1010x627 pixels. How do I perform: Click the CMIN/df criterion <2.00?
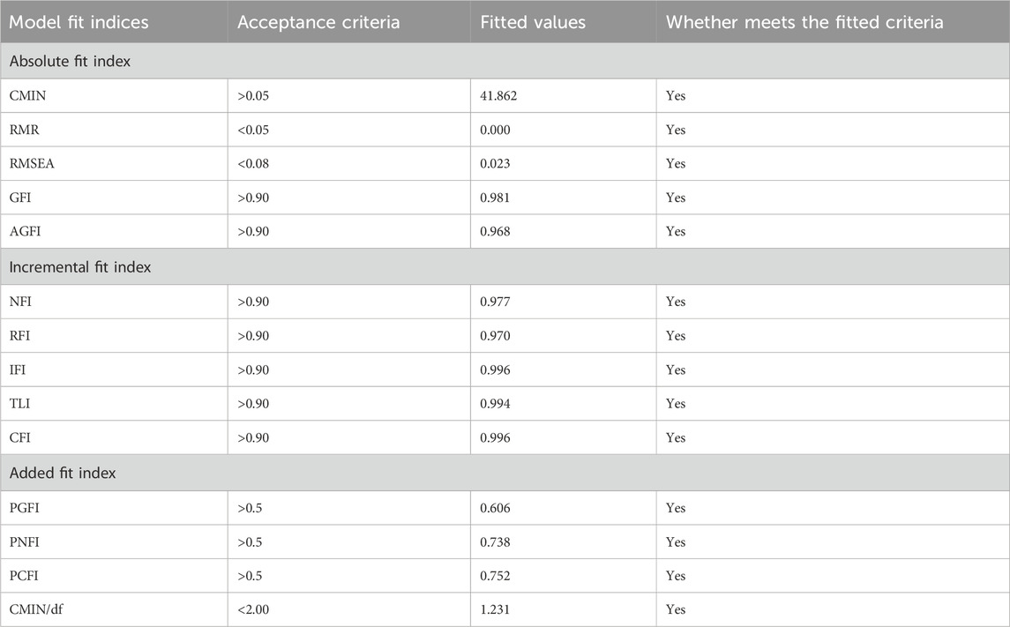click(253, 609)
